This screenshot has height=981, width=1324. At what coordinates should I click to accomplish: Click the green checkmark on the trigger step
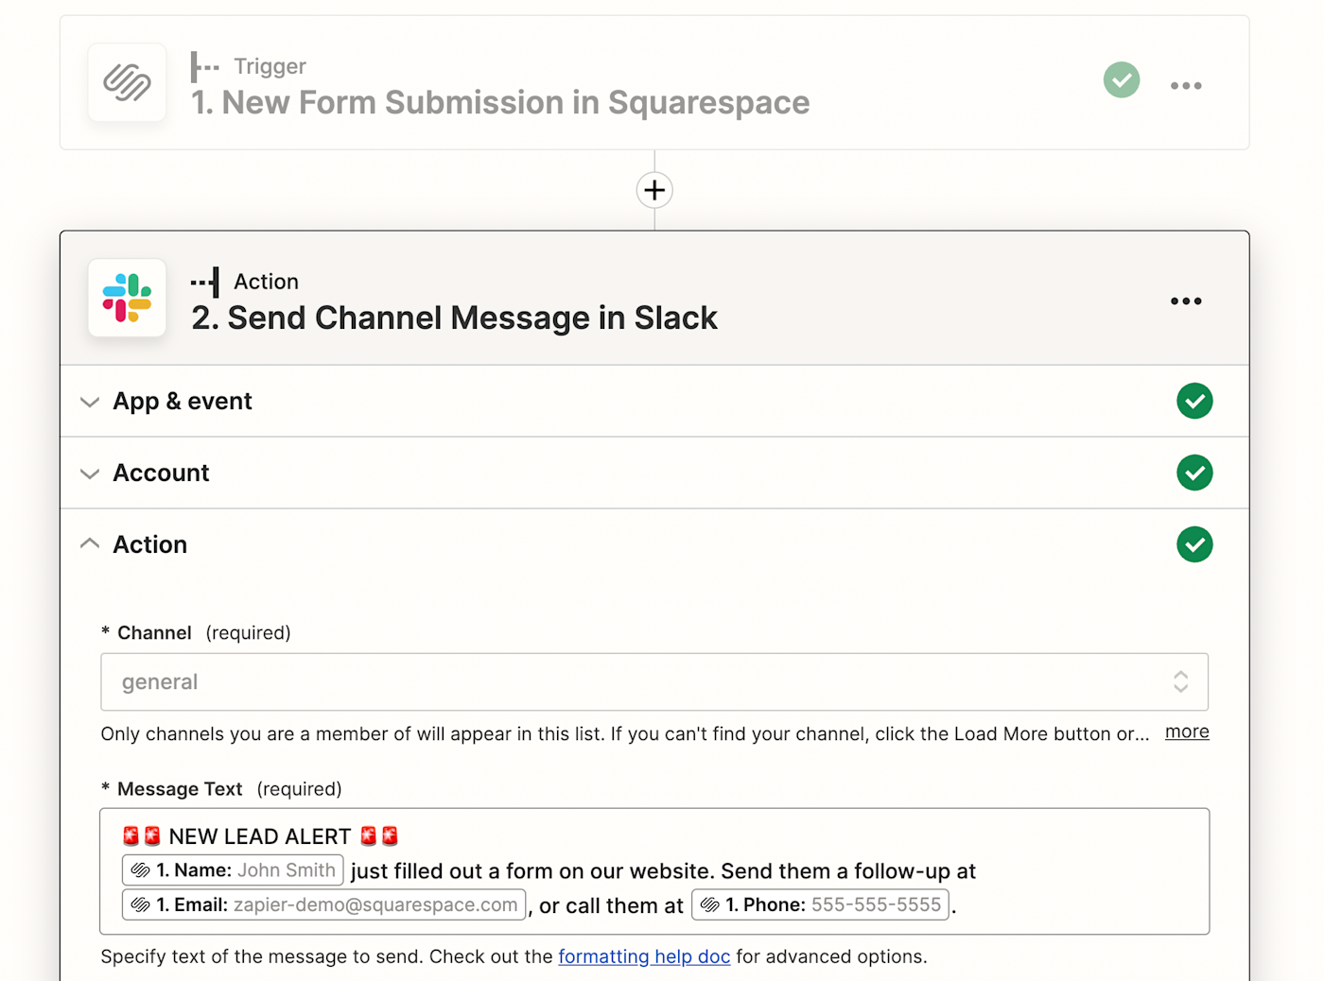[1122, 80]
